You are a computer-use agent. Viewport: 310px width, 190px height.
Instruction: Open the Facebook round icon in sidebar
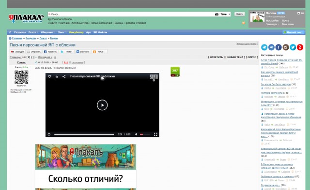[x=279, y=47]
